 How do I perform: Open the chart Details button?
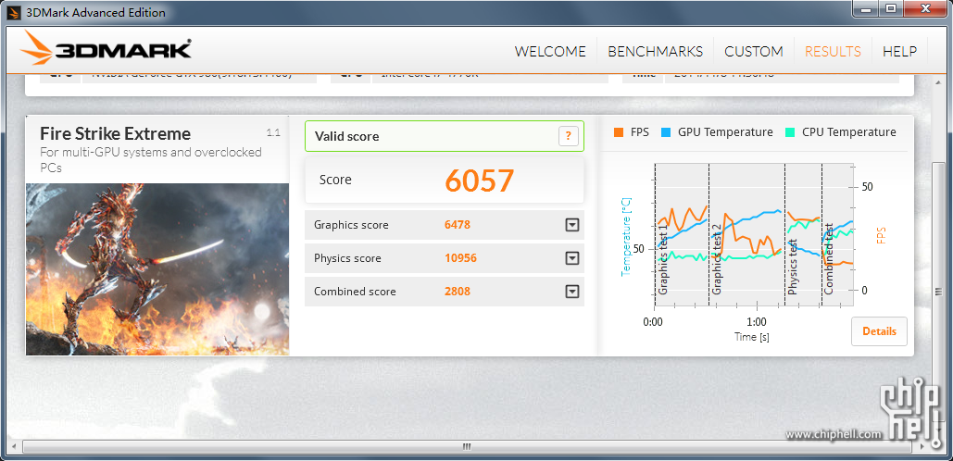(879, 331)
